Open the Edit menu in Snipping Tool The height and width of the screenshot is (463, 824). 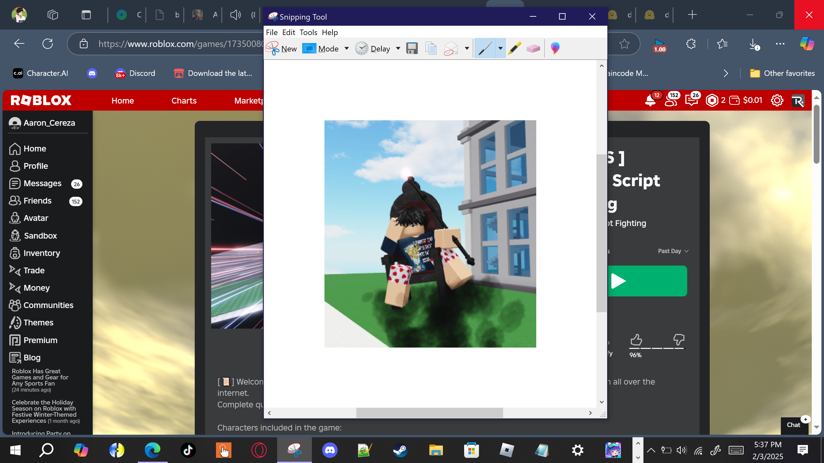click(288, 32)
